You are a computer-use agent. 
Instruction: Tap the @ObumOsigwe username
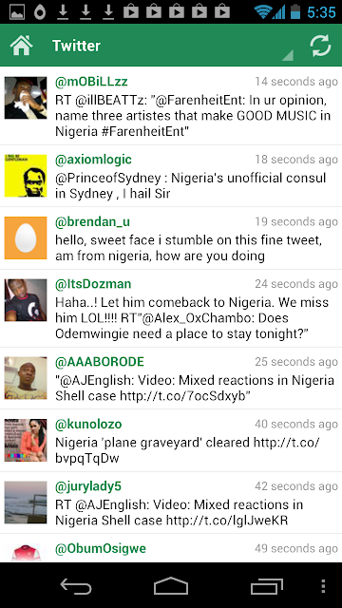coord(101,549)
